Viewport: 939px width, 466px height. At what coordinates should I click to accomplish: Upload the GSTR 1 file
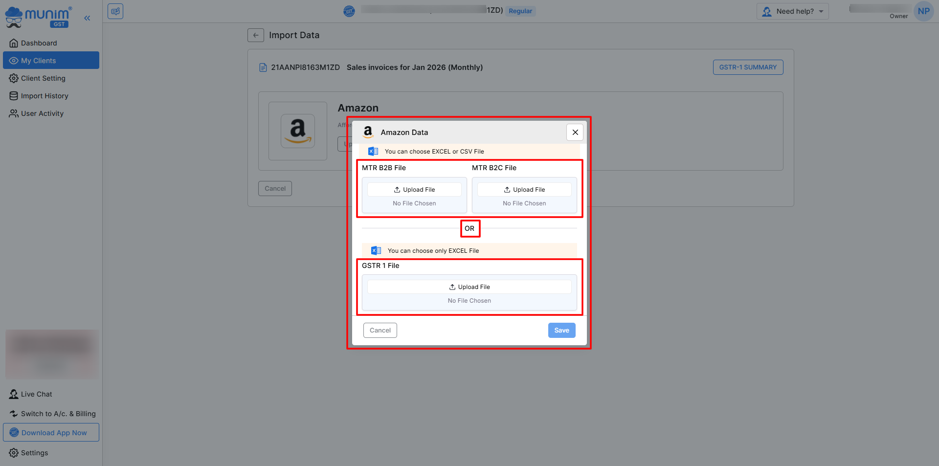(469, 287)
